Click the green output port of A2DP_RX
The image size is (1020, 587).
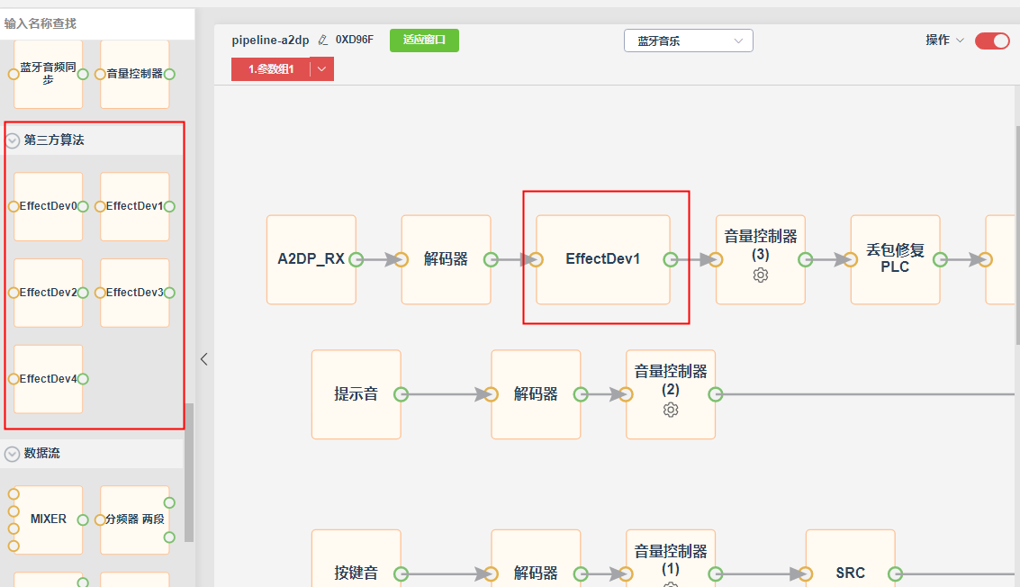(356, 259)
